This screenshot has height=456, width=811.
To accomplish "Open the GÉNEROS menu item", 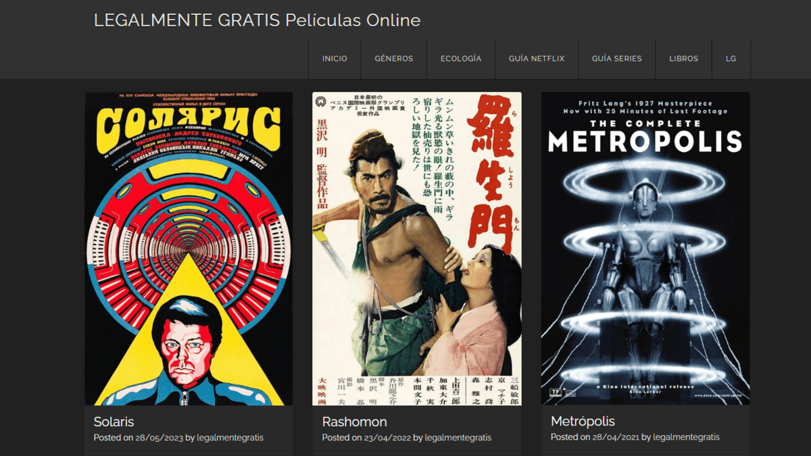I will pos(393,59).
